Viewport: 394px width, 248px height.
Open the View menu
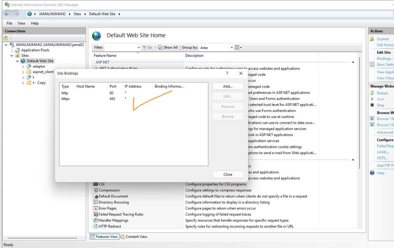pos(21,23)
